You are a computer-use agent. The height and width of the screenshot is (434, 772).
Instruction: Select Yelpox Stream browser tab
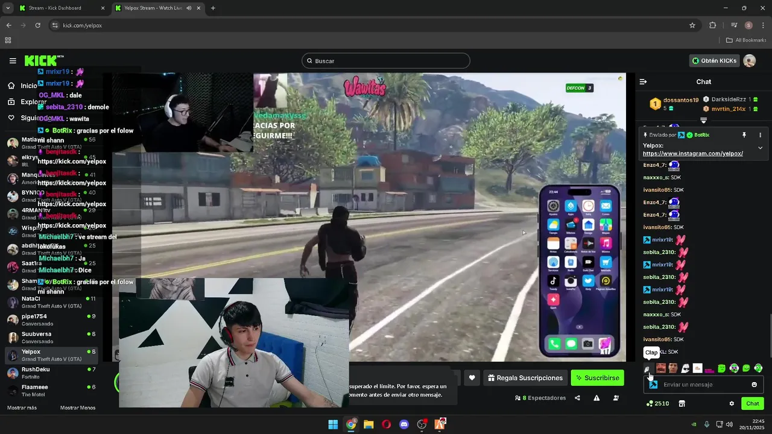point(157,8)
